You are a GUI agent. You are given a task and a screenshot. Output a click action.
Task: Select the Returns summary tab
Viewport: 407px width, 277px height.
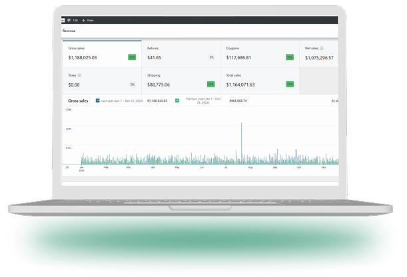181,53
